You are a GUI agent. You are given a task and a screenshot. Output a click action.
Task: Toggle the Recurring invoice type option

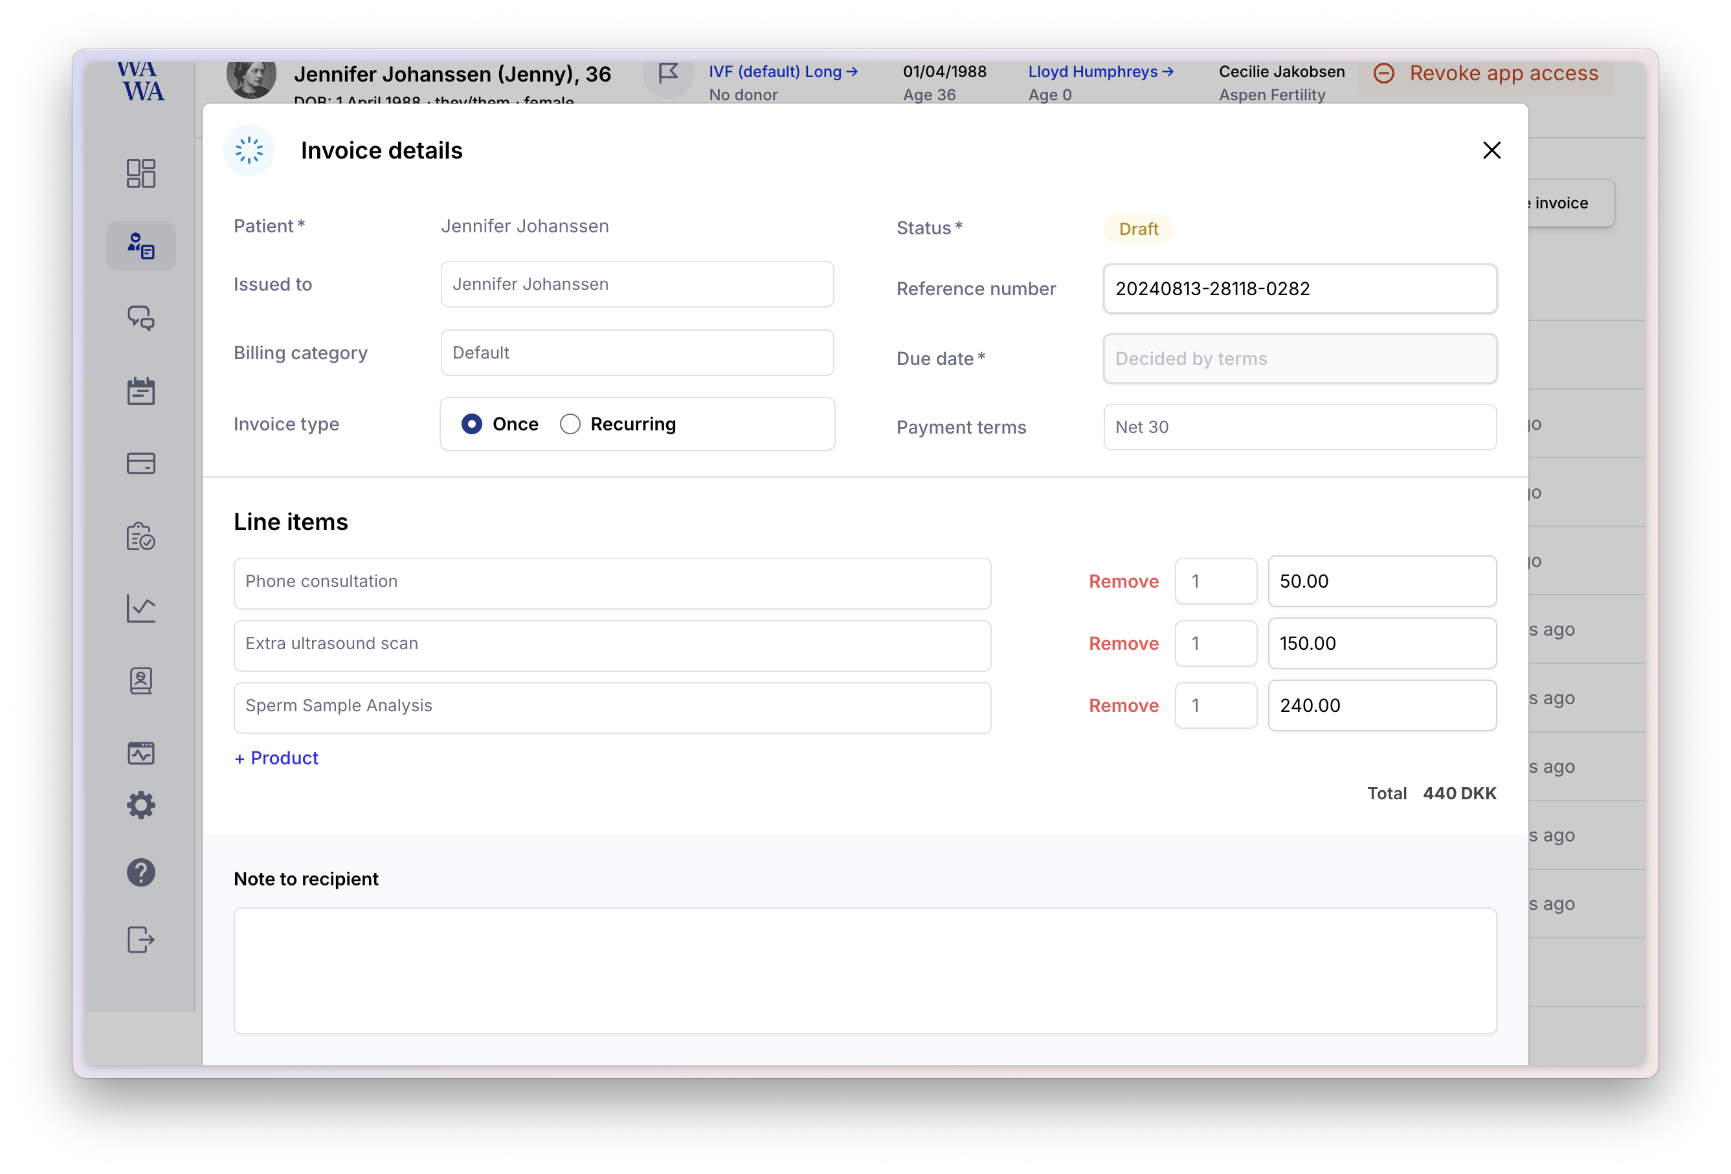coord(569,423)
